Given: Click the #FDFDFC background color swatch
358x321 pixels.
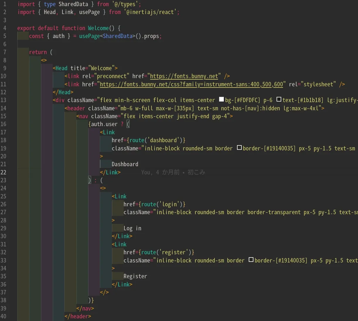Looking at the screenshot, I should coord(221,99).
